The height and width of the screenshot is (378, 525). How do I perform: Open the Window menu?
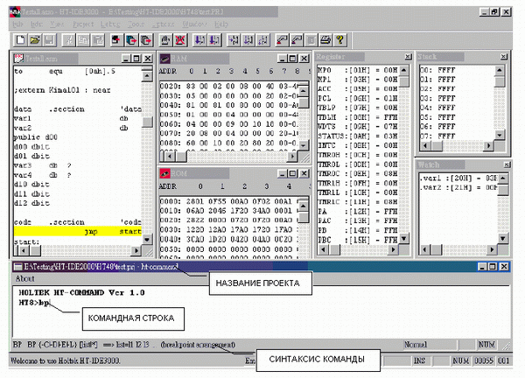(x=194, y=24)
